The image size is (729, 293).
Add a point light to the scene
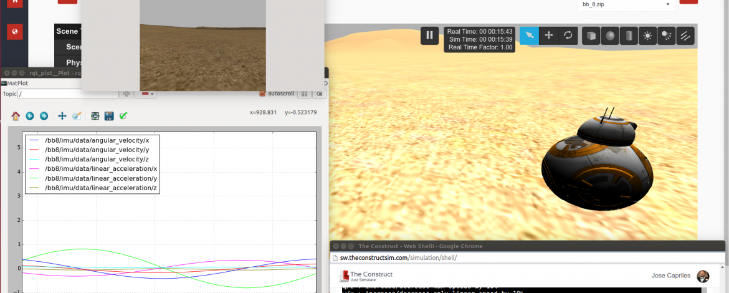(647, 36)
